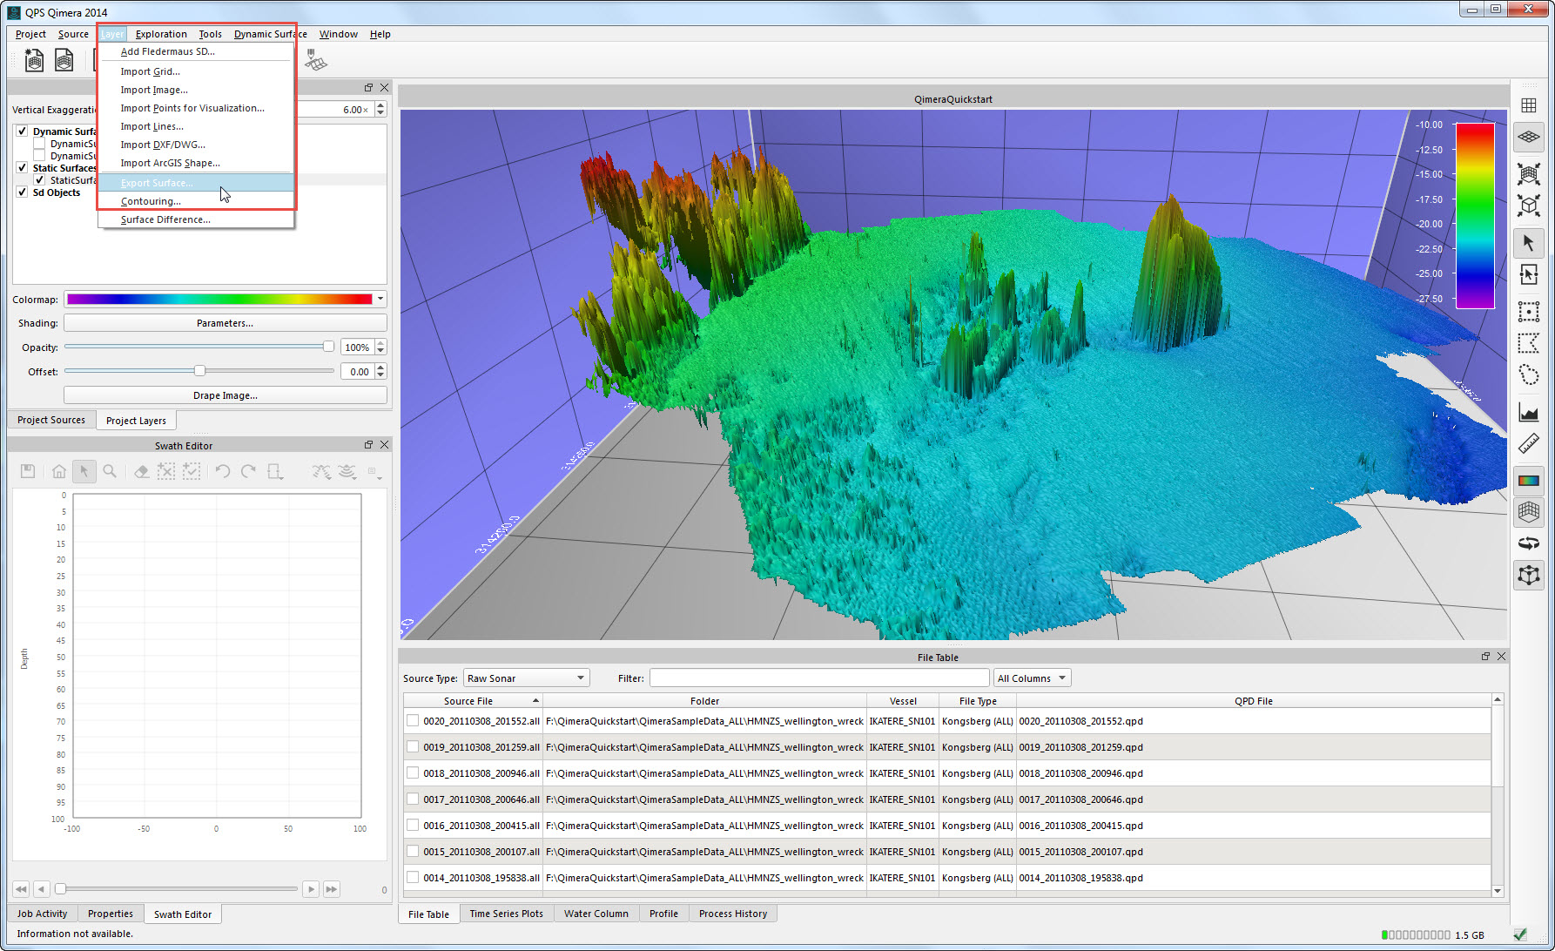Check the box for file 0020_20110308_201552.all

[x=413, y=721]
